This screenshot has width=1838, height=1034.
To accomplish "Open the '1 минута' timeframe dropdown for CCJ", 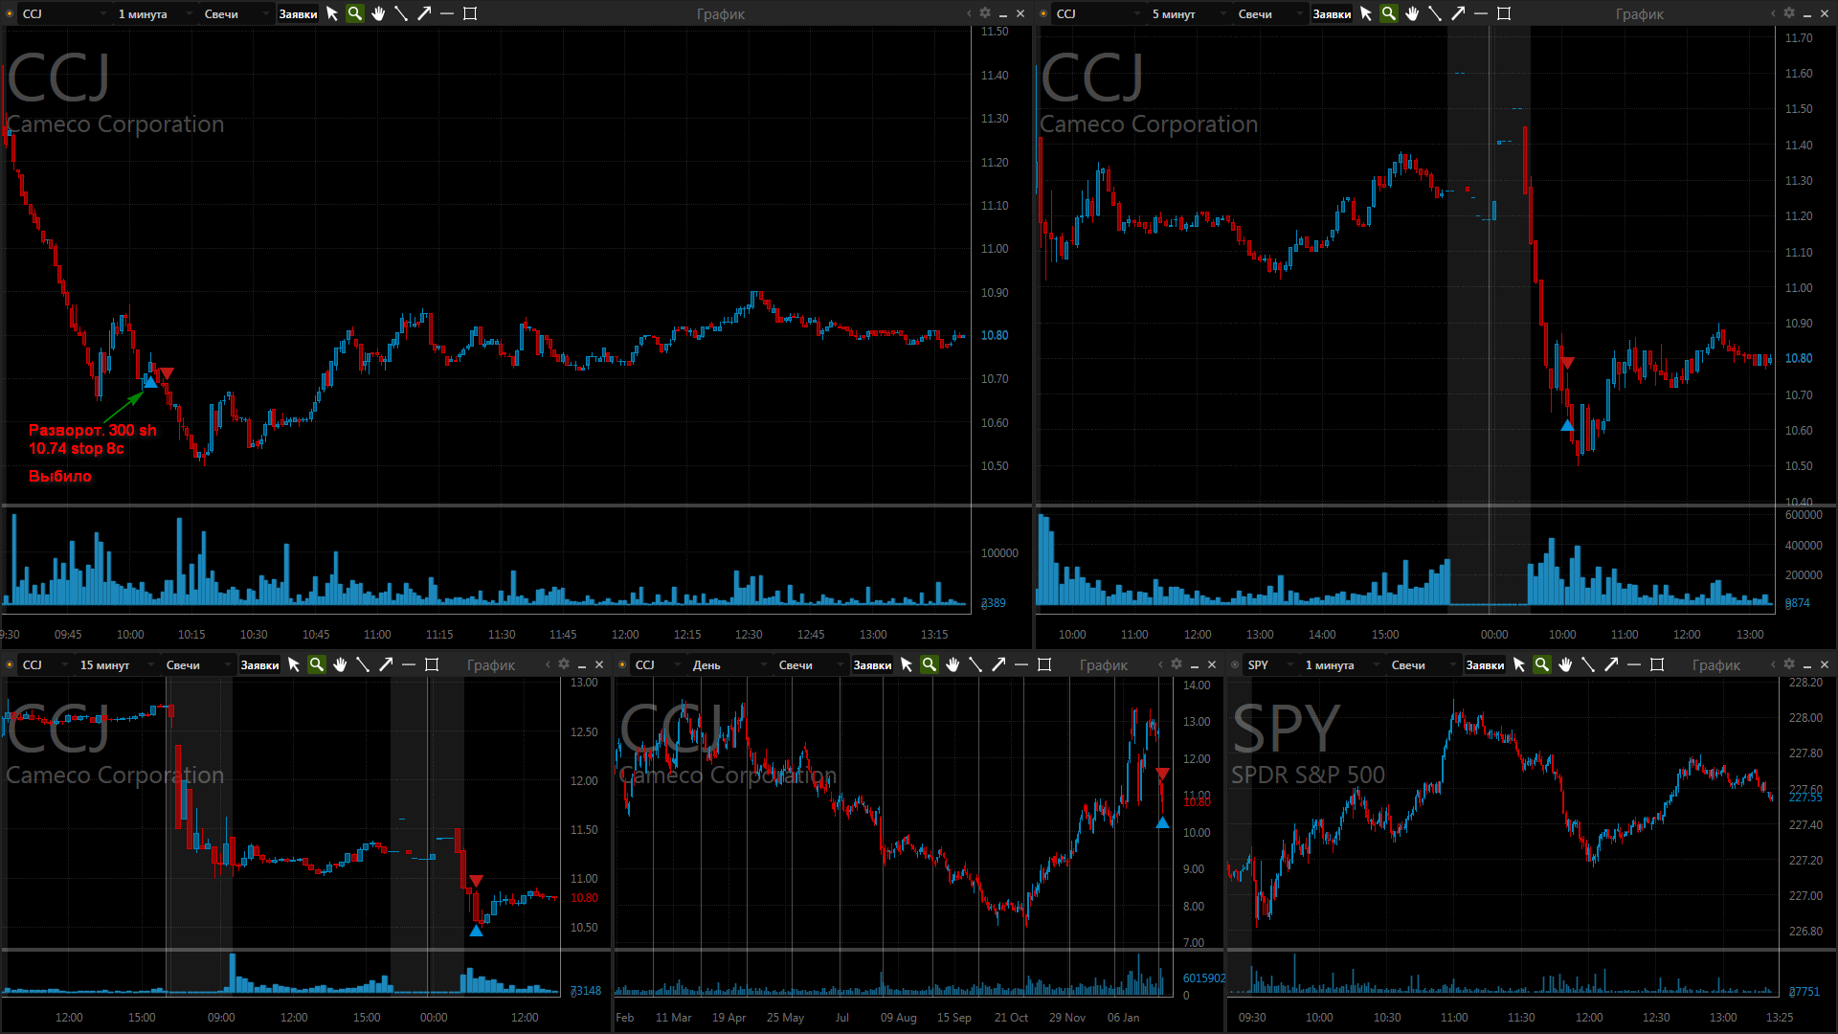I will [153, 14].
